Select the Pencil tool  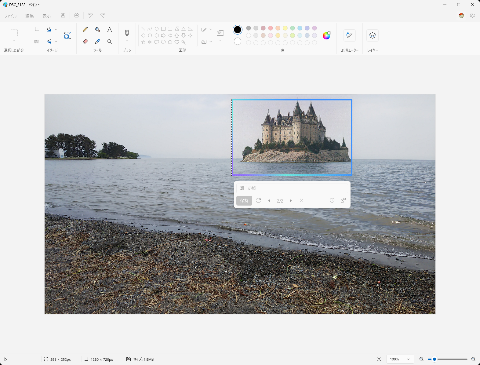(x=85, y=30)
